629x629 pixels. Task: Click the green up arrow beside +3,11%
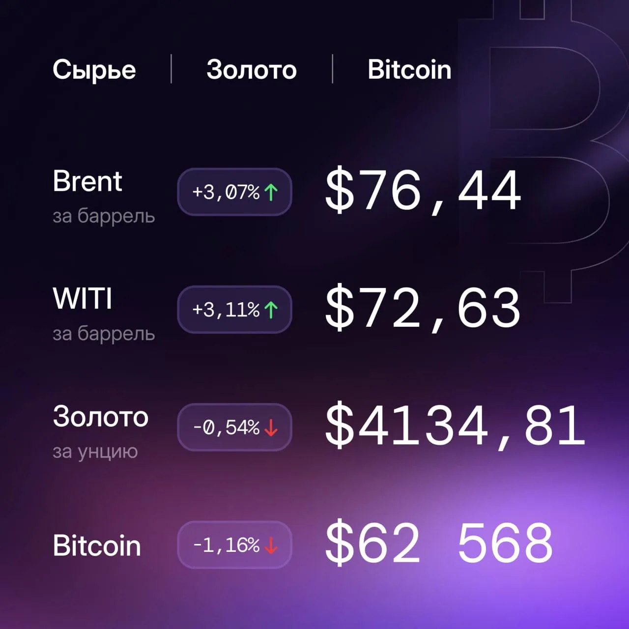pos(271,310)
